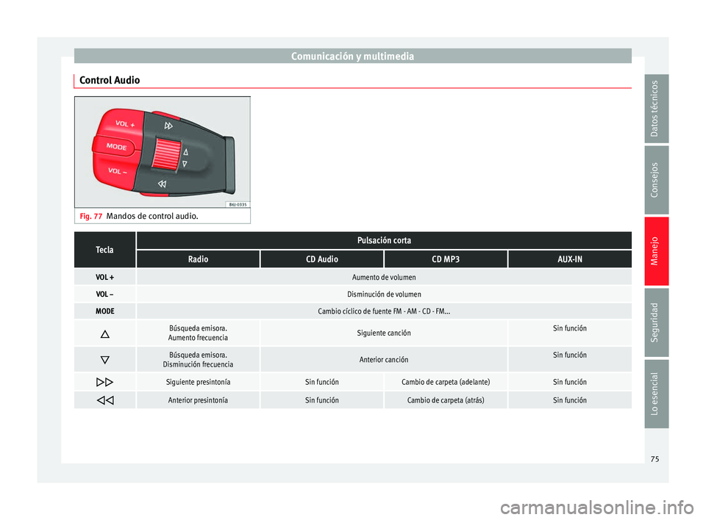This screenshot has height=520, width=706.
Task: Click red thumbwheel in control image
Action: (x=165, y=154)
